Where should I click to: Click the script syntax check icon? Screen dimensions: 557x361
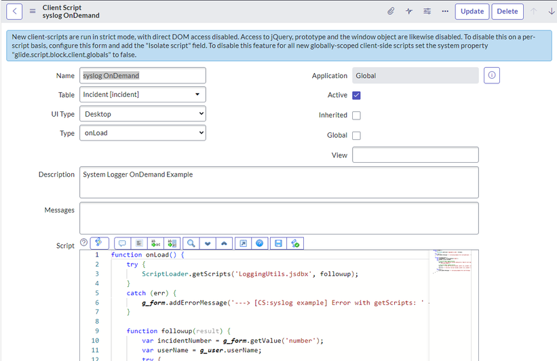coord(295,244)
